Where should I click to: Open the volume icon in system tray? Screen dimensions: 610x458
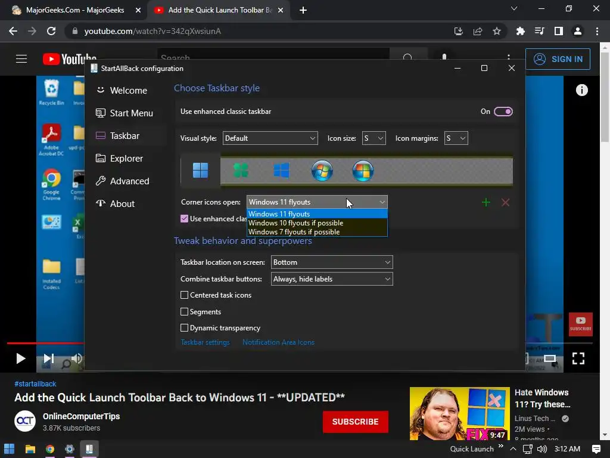coord(542,449)
